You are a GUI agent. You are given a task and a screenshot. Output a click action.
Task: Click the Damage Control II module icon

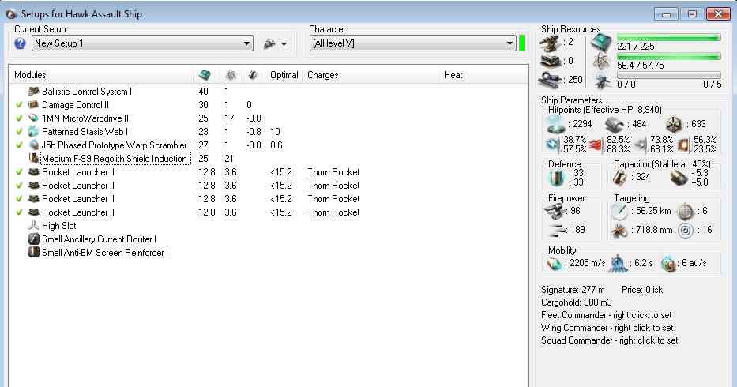coord(34,105)
